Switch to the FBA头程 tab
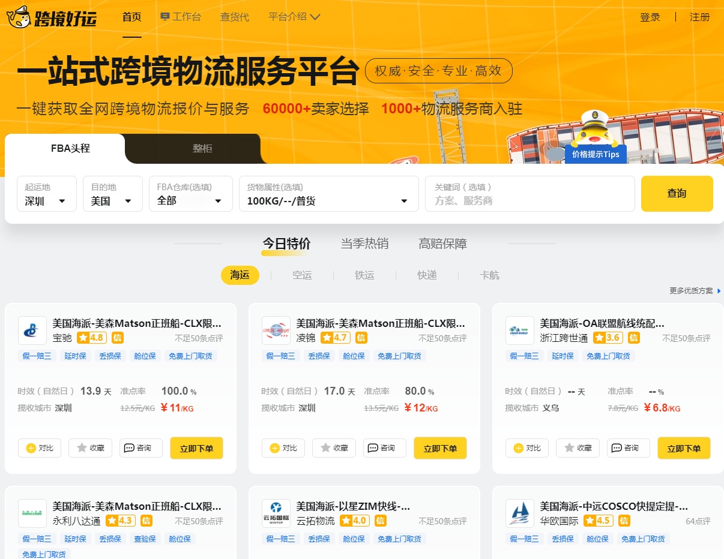Screen dimensions: 724x559 point(70,148)
